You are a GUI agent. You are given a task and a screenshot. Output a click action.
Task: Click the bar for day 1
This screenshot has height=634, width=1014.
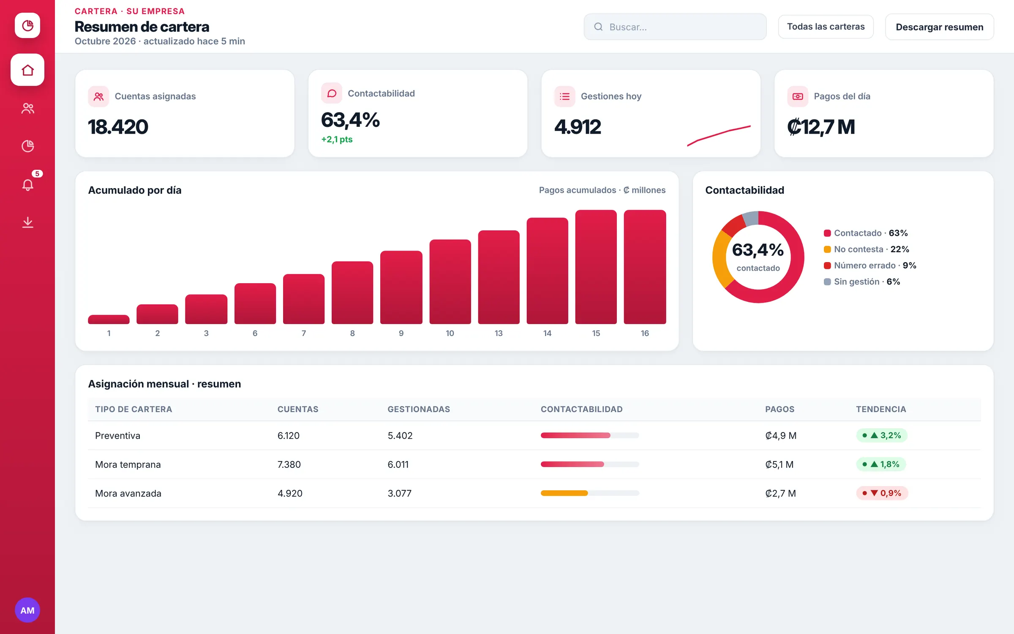click(109, 320)
